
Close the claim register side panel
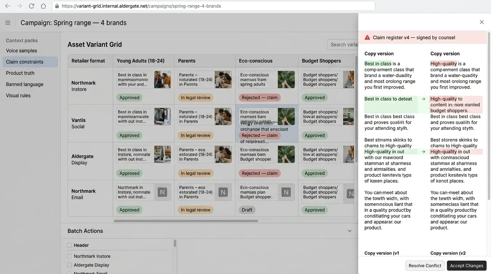[x=482, y=22]
